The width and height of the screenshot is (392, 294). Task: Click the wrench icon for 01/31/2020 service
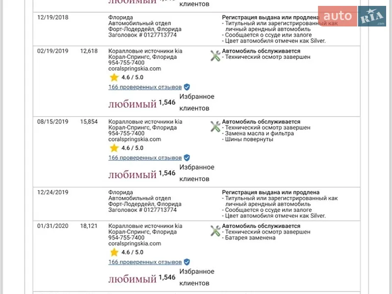pos(215,231)
